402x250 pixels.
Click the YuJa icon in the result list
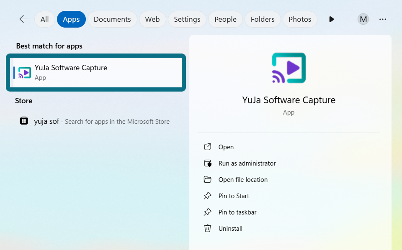click(x=25, y=73)
